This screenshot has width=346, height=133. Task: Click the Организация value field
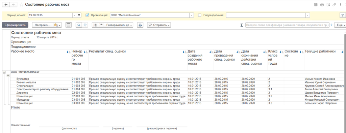click(149, 15)
